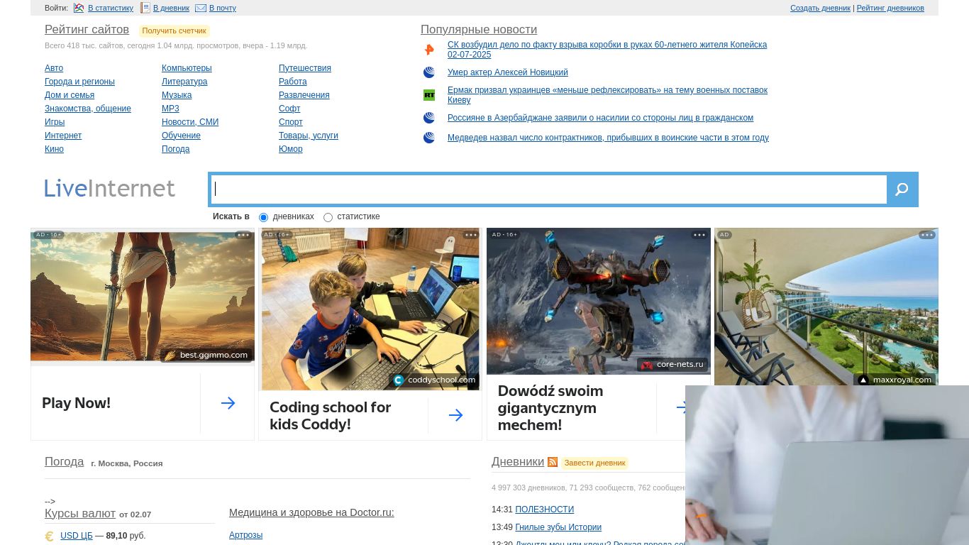Click the RT icon beside Ермак призвал украинцев

click(429, 95)
